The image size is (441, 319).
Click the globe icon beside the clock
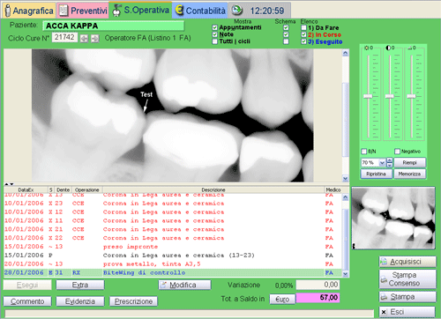click(237, 10)
